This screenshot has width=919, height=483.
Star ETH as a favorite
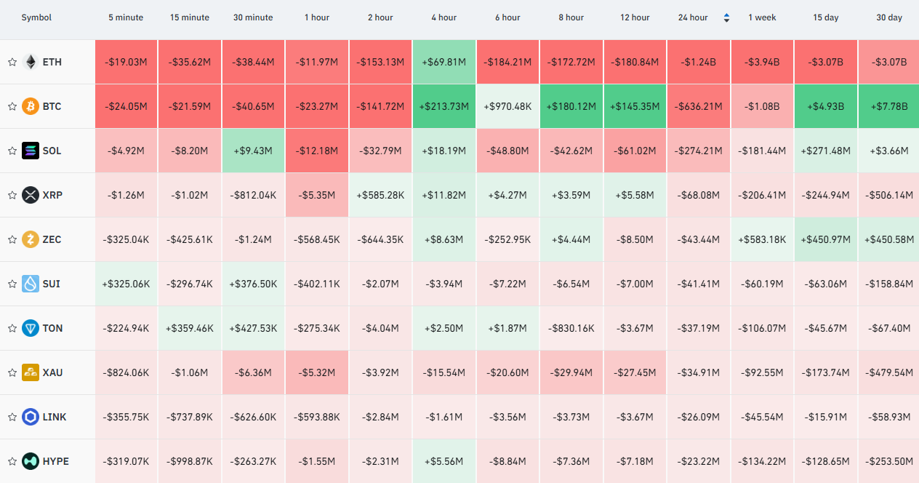(12, 62)
